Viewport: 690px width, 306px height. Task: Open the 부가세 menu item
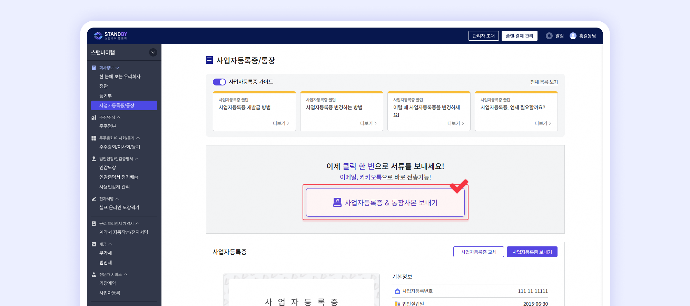[x=106, y=253]
